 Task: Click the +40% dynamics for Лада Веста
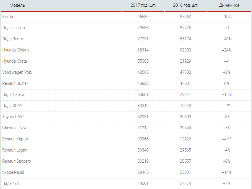pyautogui.click(x=227, y=39)
